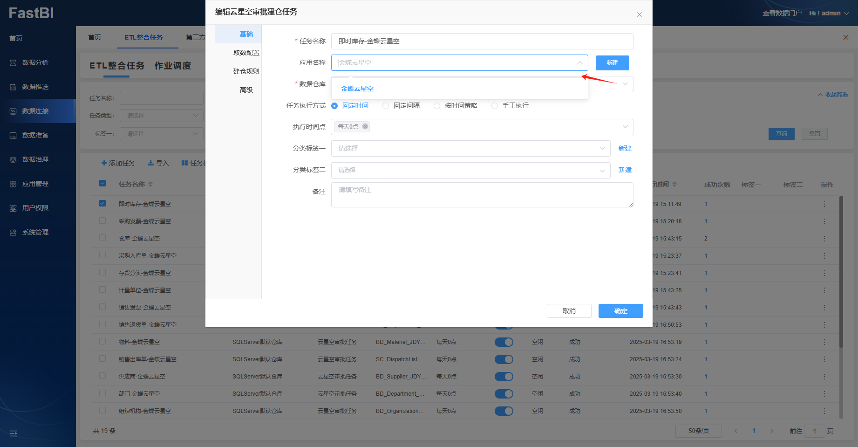Click the 数据连接 sidebar icon
This screenshot has width=858, height=447.
click(x=13, y=111)
